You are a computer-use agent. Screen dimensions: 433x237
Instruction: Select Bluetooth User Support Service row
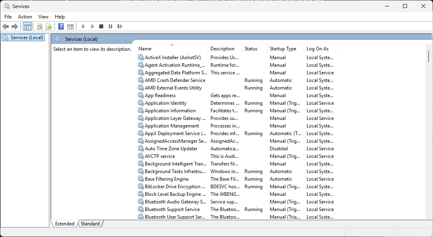click(237, 217)
